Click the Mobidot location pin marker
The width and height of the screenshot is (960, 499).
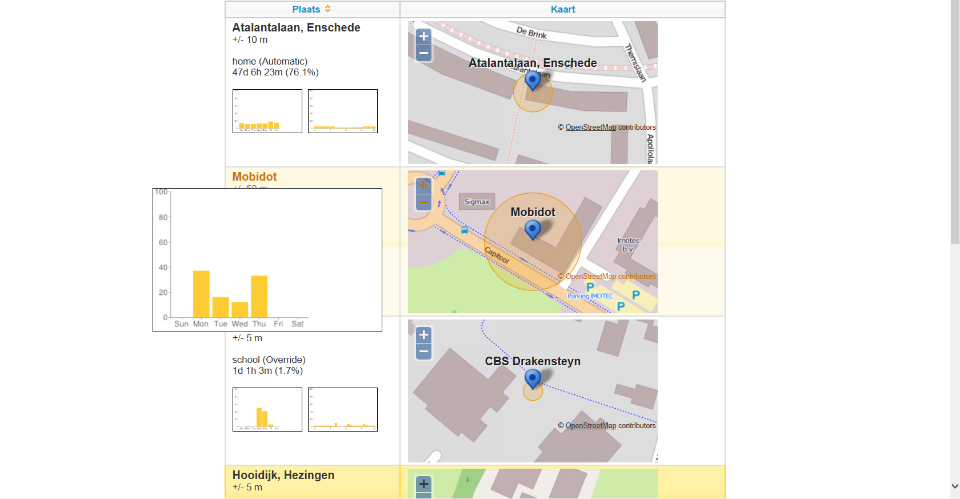(x=533, y=230)
